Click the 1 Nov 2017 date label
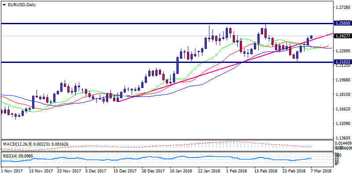352x176 pixels. click(x=13, y=170)
